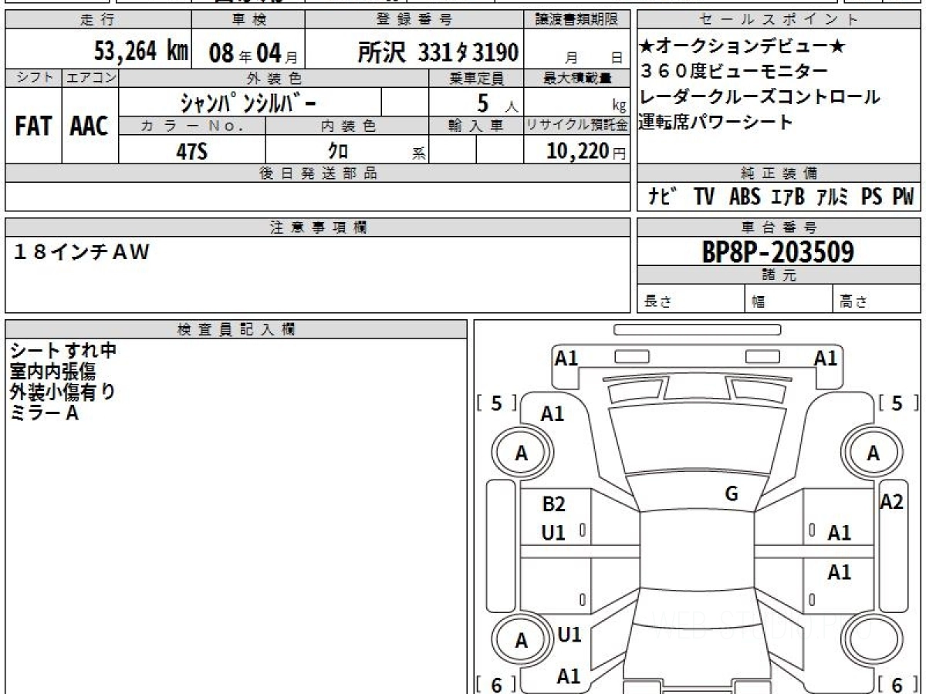
Task: Select the recycle deposit 10,220円
Action: tap(586, 152)
